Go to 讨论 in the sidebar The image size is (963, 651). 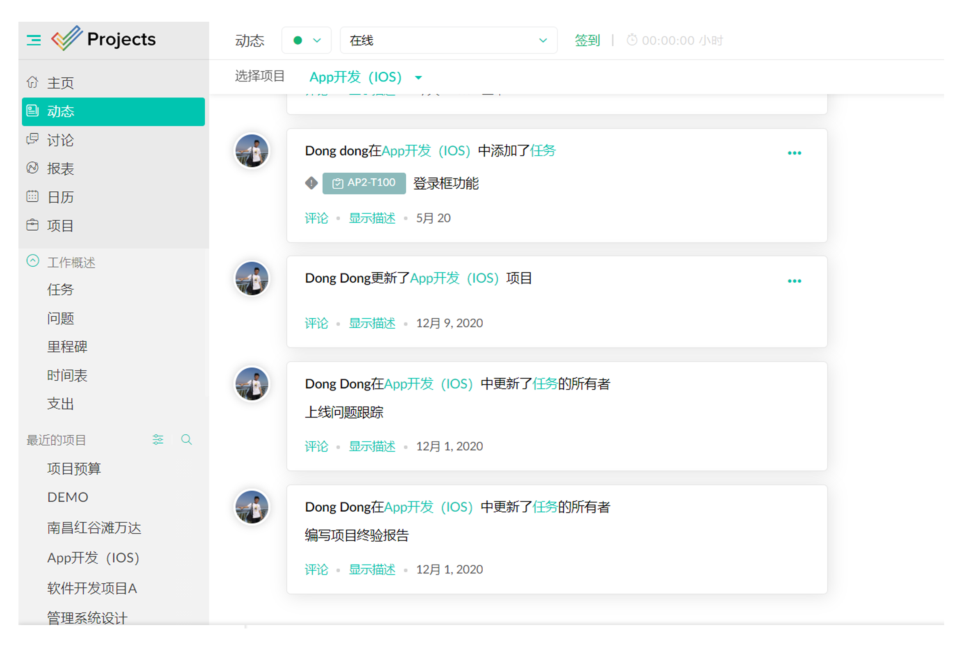pyautogui.click(x=60, y=140)
